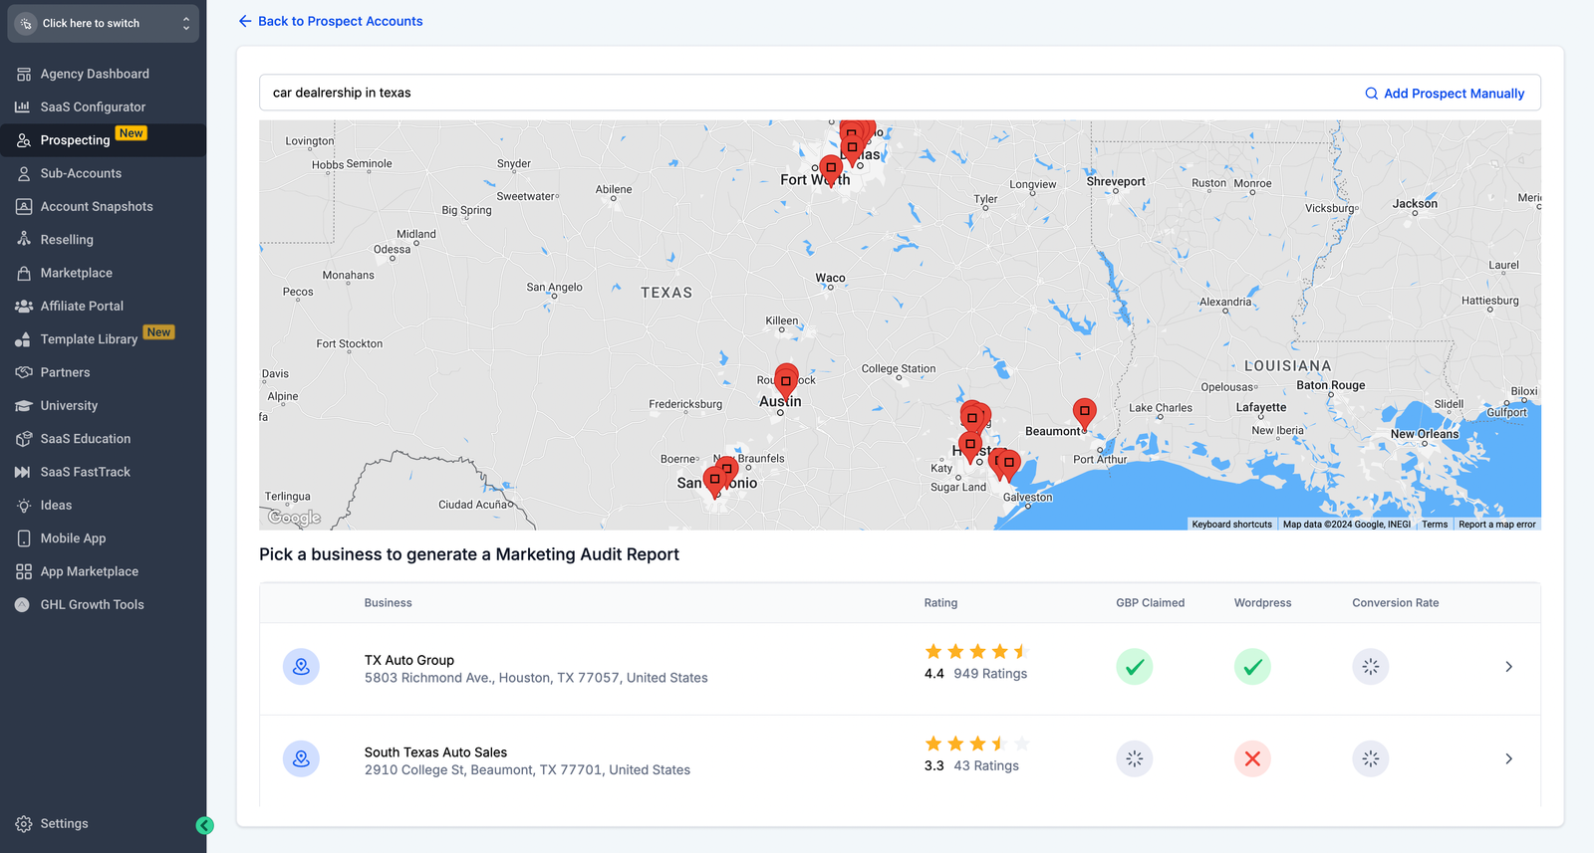Click the Agency Dashboard sidebar icon
This screenshot has height=853, width=1594.
pos(23,74)
